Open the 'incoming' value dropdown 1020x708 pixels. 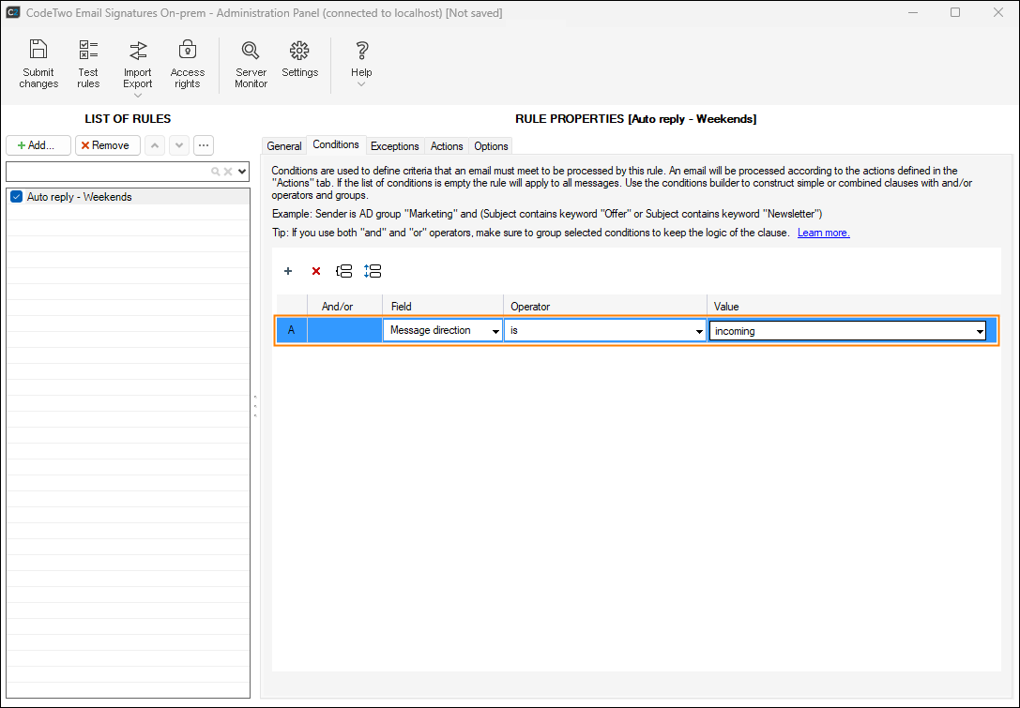979,331
